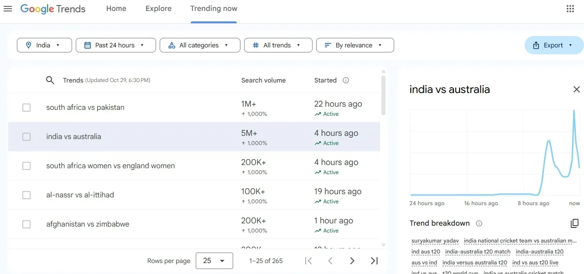Click the trends list vertical scrollbar
Viewport: 584px width, 274px height.
pyautogui.click(x=383, y=96)
